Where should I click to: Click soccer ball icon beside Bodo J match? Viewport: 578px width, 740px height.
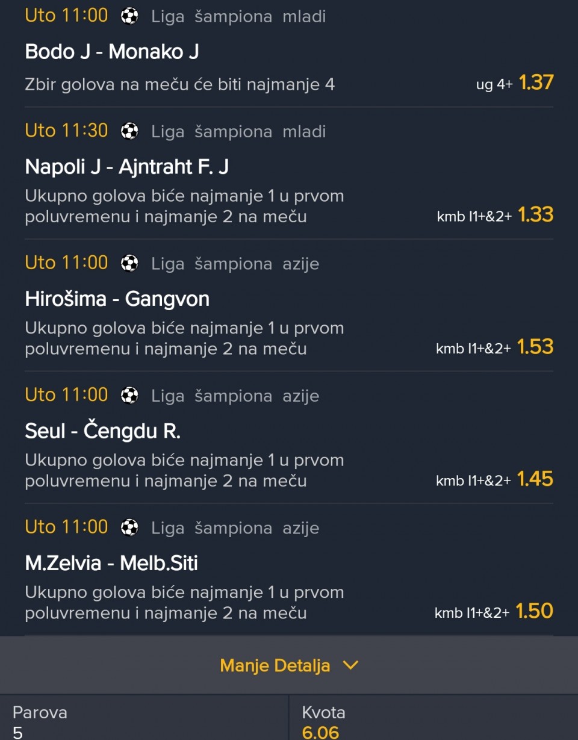[x=129, y=16]
